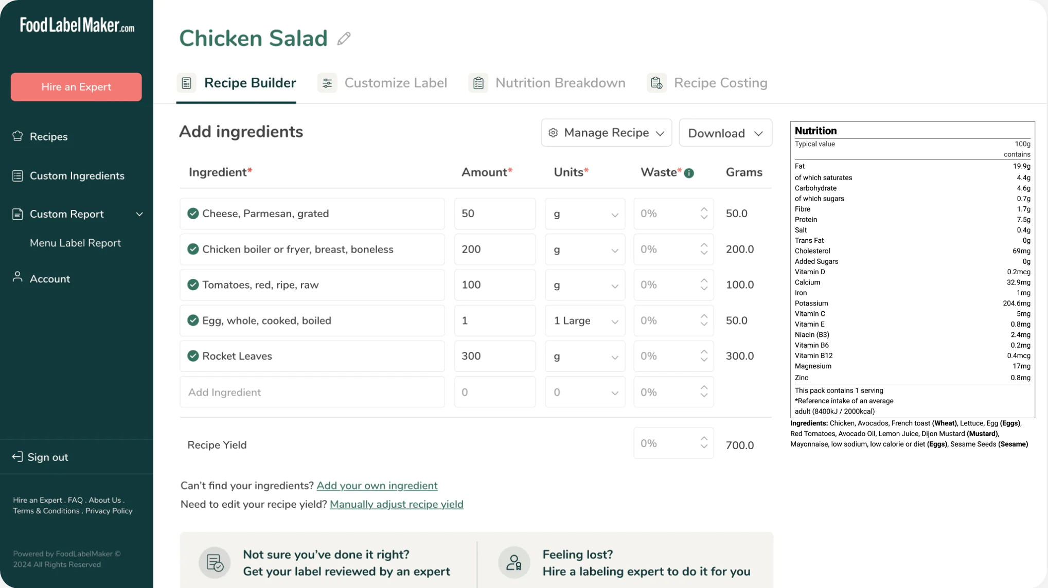Select Menu Label Report in sidebar
The image size is (1048, 588).
(75, 242)
